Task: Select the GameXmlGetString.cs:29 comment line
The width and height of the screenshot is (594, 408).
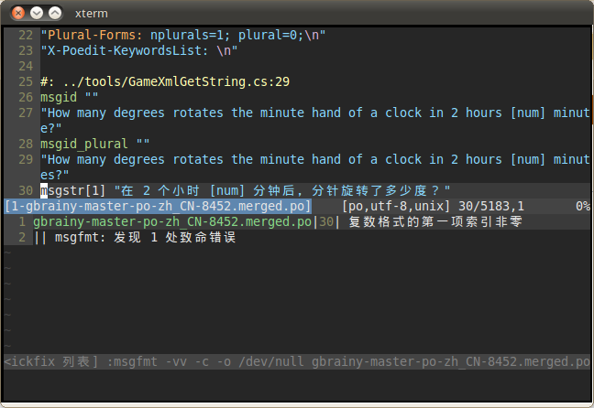Action: point(165,81)
